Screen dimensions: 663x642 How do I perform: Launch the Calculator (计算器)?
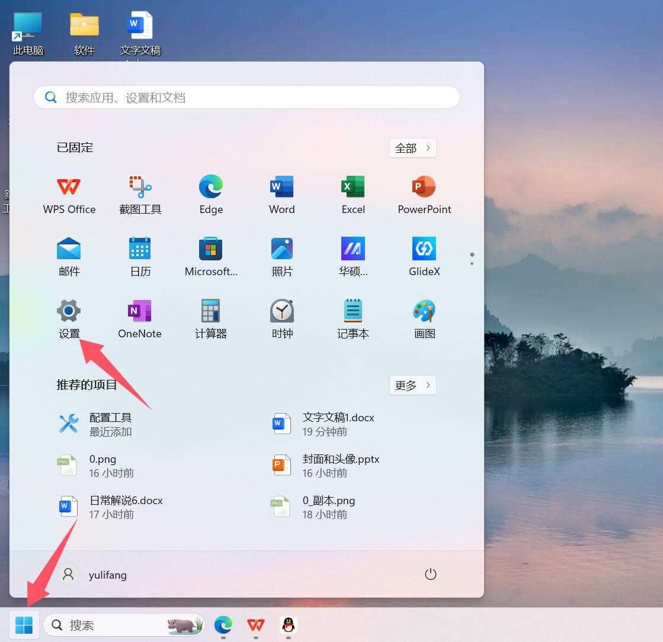[x=211, y=318]
